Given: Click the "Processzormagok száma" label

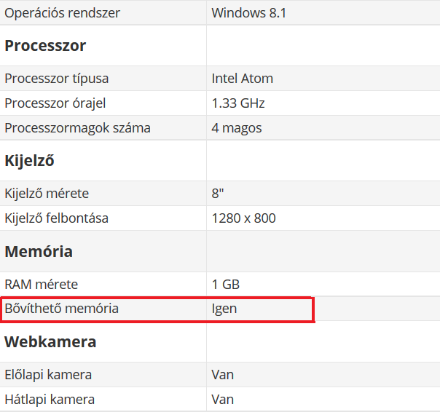Looking at the screenshot, I should [78, 128].
